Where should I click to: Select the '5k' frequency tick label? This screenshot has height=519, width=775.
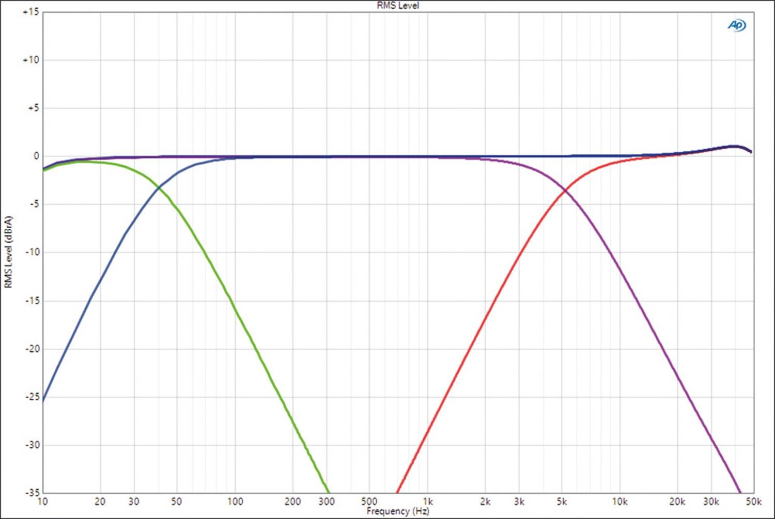pos(562,501)
